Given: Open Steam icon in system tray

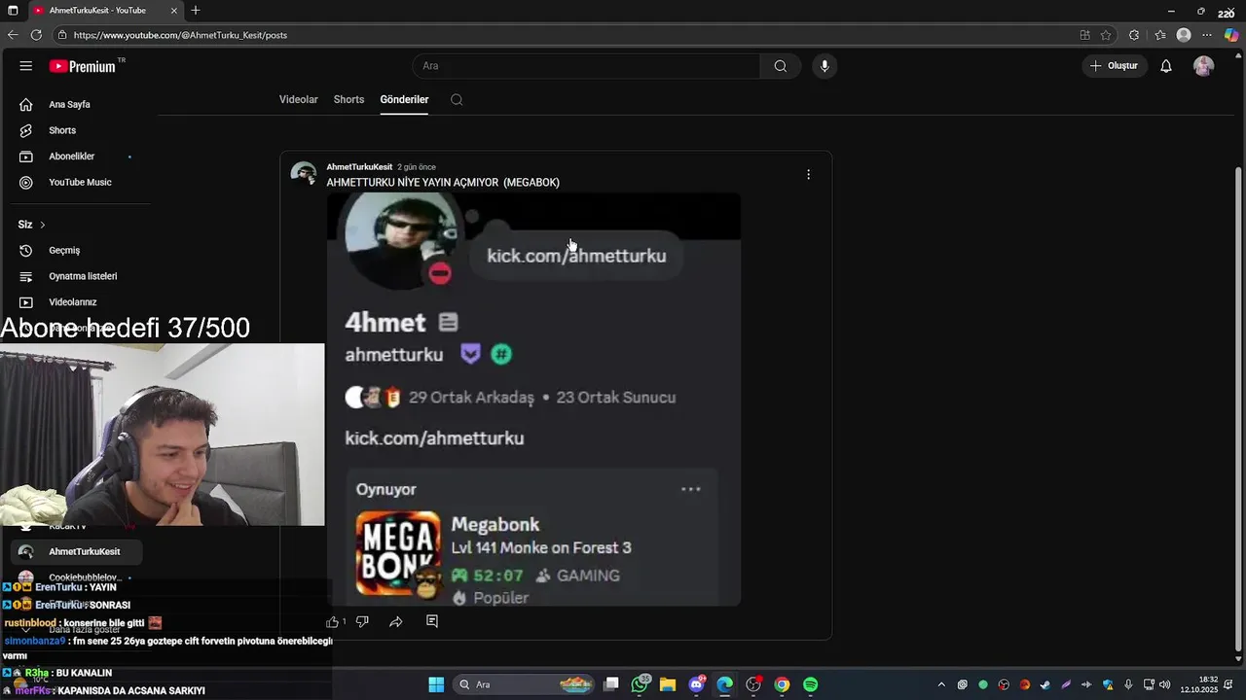Looking at the screenshot, I should click(1045, 684).
